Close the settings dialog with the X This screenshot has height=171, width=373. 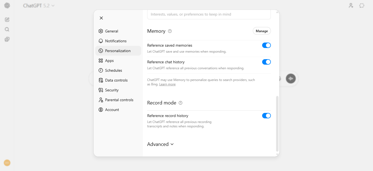(101, 18)
